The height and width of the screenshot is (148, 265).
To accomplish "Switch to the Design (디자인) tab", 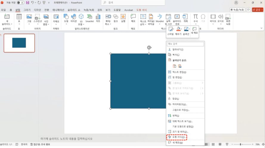I will 37,10.
